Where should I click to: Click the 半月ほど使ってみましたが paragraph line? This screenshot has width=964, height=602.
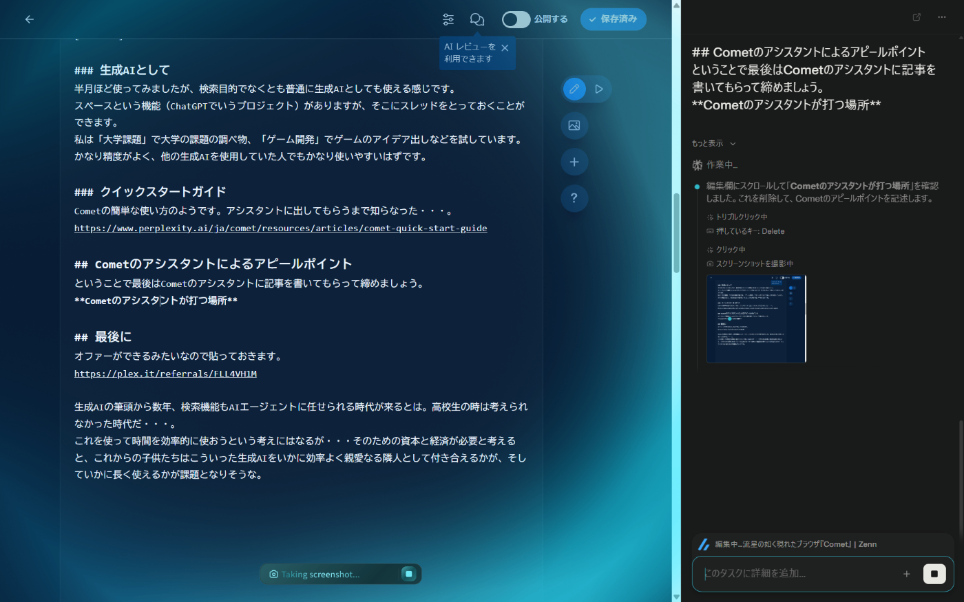tap(265, 89)
